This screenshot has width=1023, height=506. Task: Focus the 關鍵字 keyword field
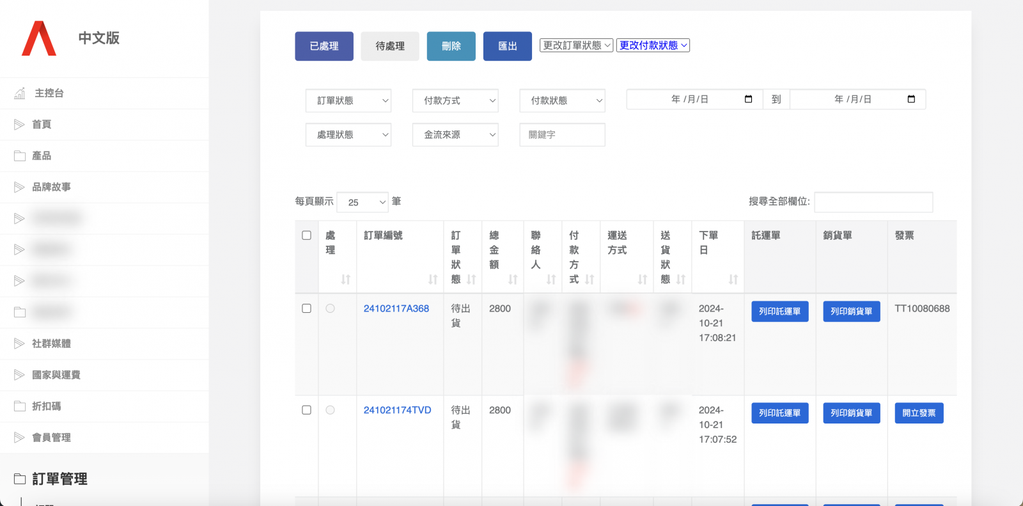[x=562, y=135]
